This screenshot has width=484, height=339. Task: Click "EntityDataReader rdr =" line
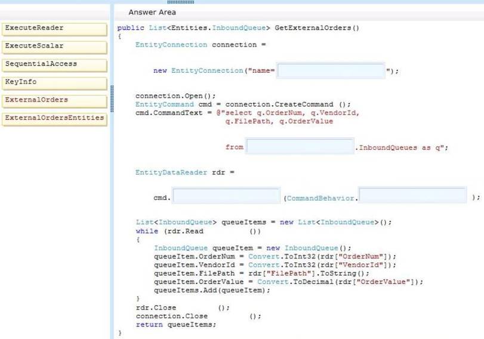[x=184, y=172]
